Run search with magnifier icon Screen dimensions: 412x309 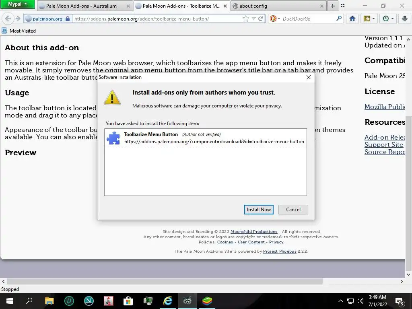coord(339,19)
